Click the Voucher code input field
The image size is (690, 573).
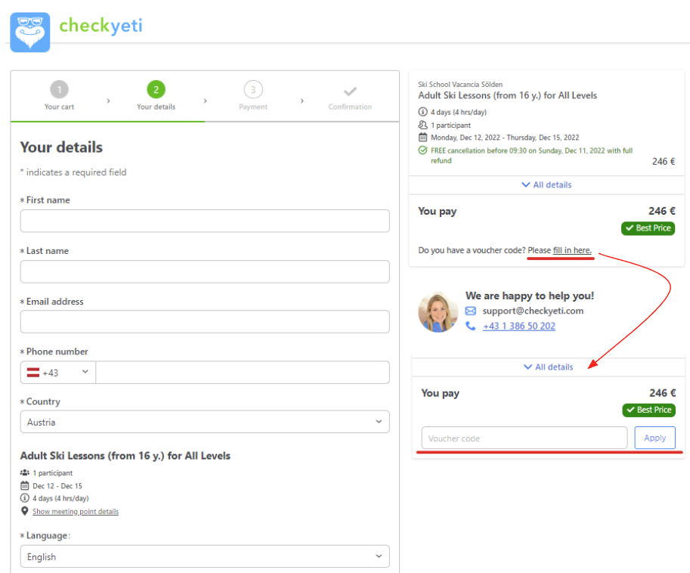coord(524,438)
